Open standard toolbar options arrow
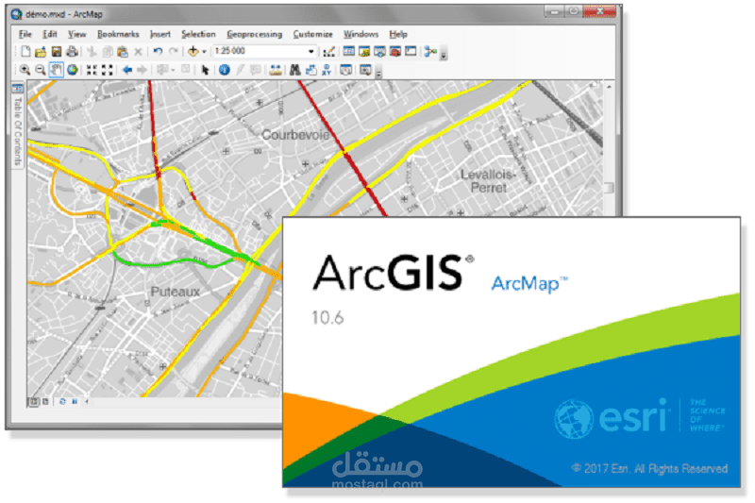The width and height of the screenshot is (755, 503). coord(444,54)
